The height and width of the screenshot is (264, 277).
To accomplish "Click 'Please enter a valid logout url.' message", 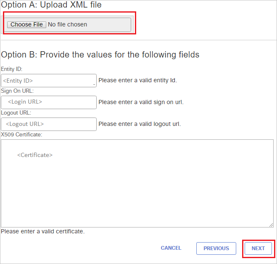I will click(140, 124).
